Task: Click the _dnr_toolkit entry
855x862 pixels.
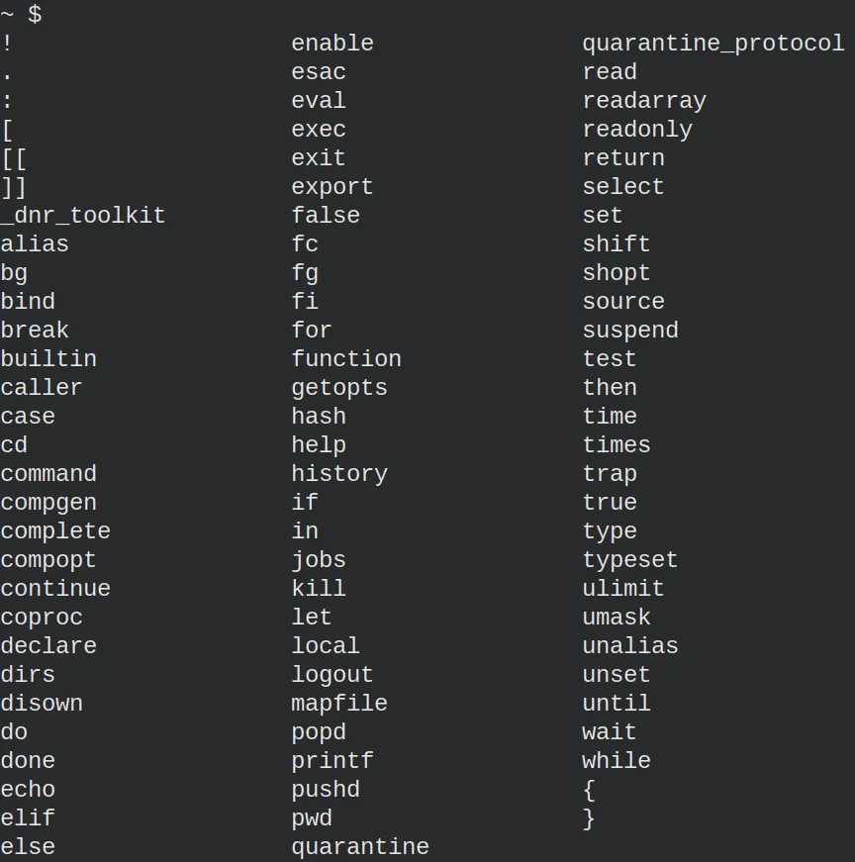Action: click(83, 216)
